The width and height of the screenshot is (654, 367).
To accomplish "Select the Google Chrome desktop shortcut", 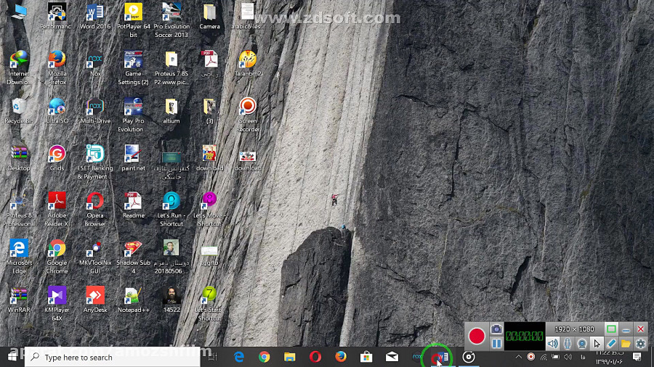I will [57, 256].
